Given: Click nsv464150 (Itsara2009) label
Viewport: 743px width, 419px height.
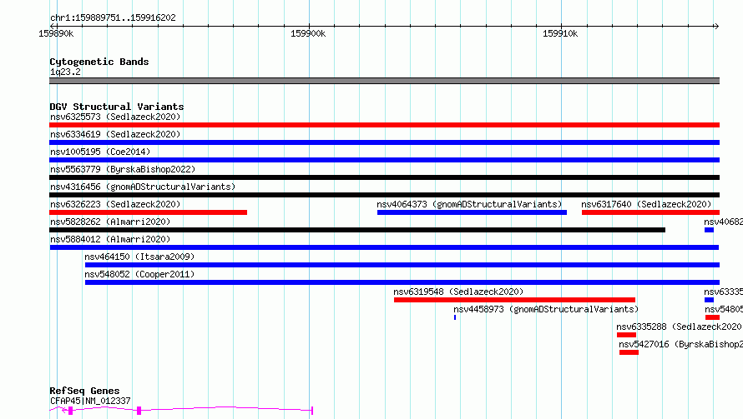Looking at the screenshot, I should 139,257.
